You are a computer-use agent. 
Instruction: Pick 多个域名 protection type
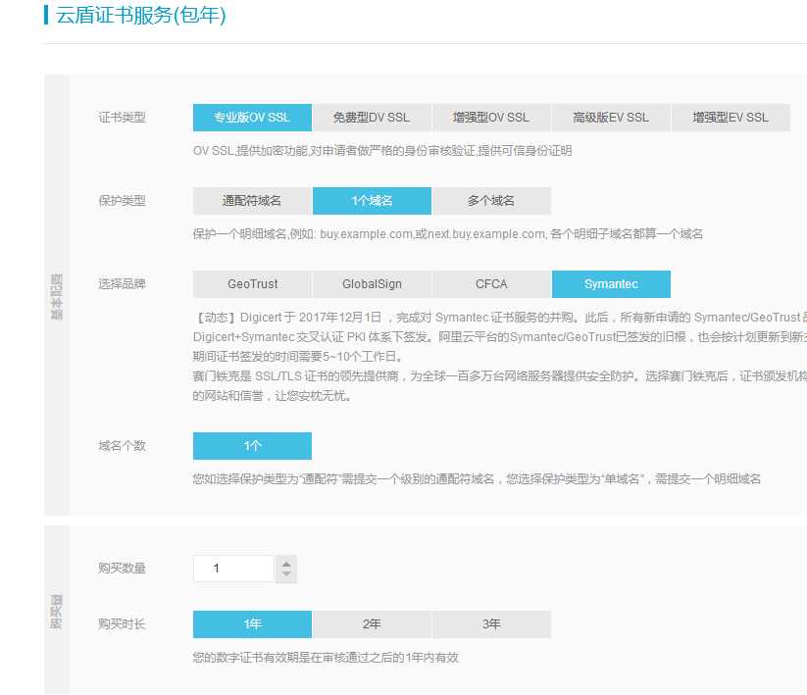(x=491, y=201)
